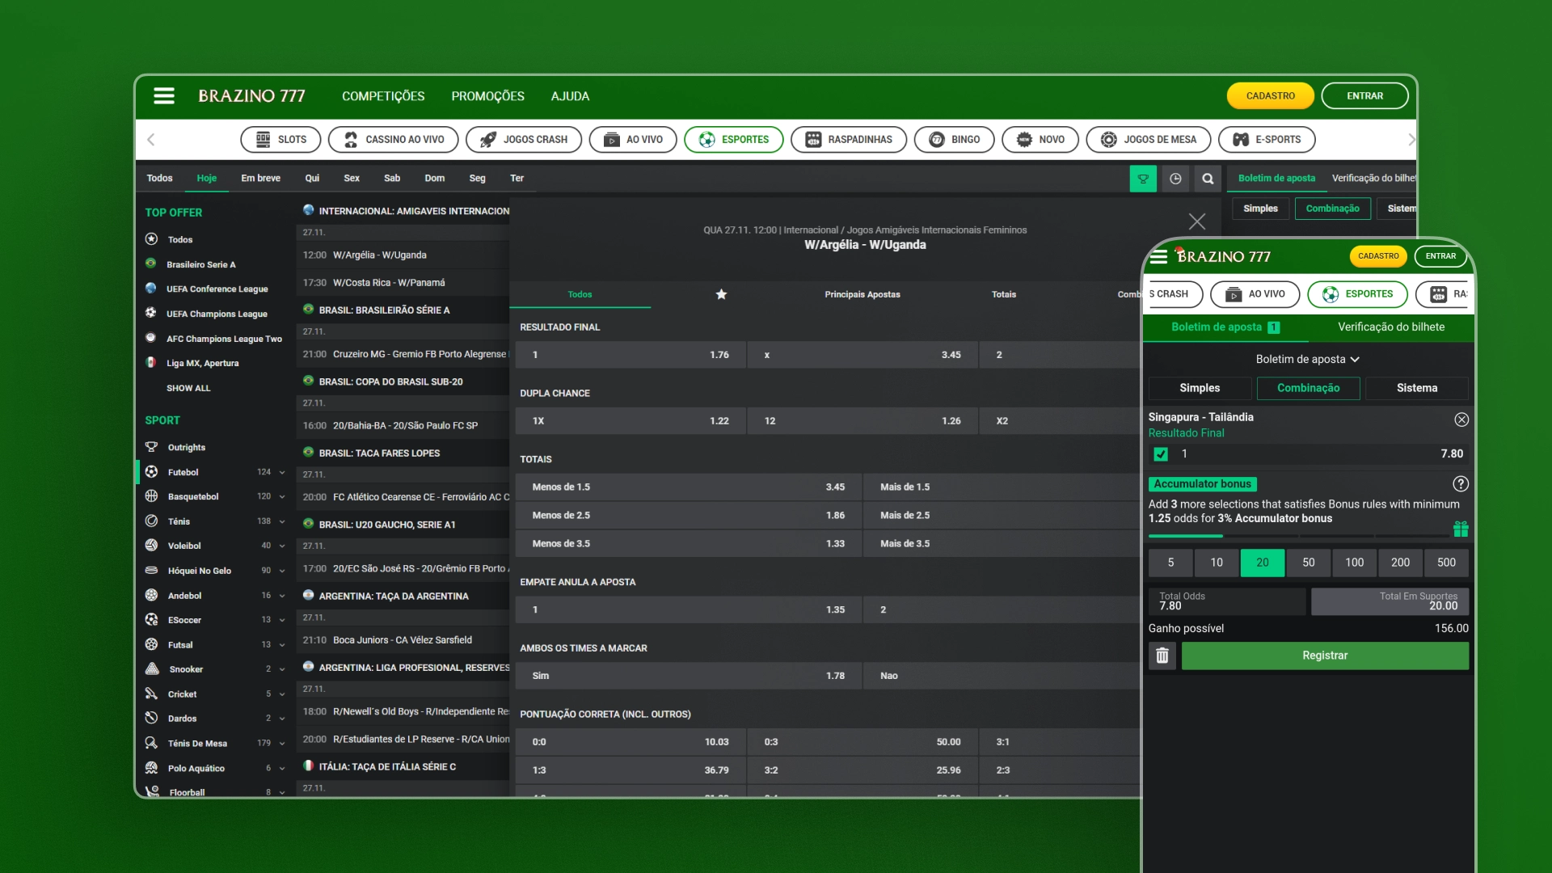Image resolution: width=1552 pixels, height=873 pixels.
Task: Choose the 50 stake amount
Action: (x=1308, y=563)
